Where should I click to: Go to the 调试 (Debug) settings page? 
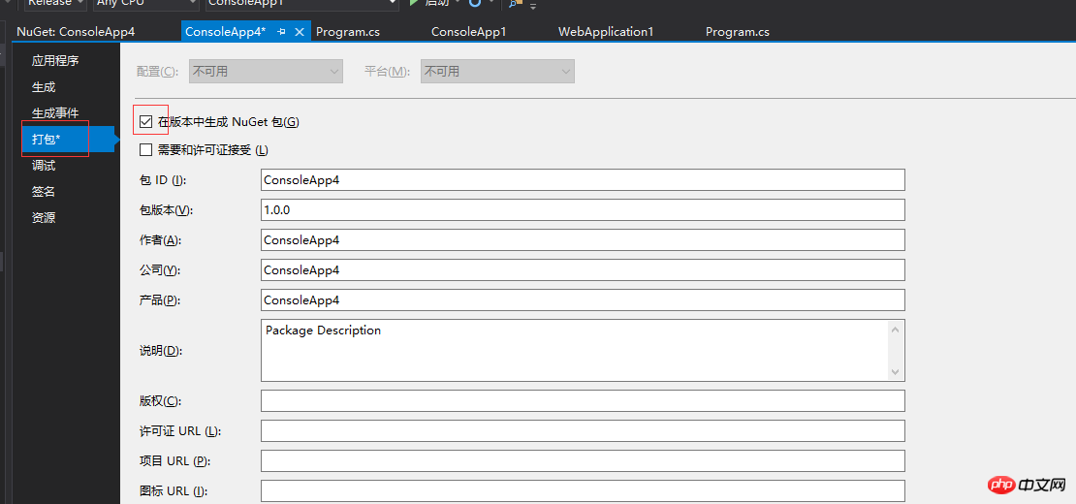(x=44, y=166)
